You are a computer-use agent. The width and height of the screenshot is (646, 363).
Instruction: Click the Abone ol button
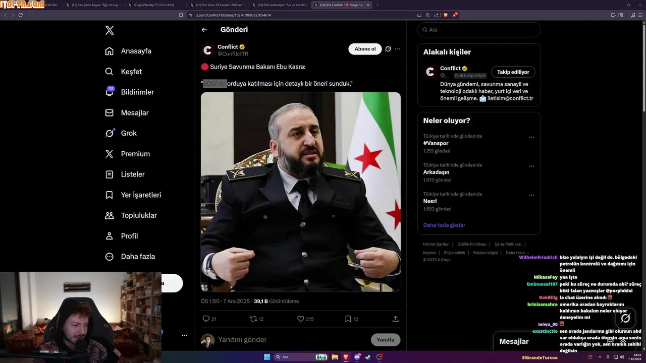click(365, 49)
